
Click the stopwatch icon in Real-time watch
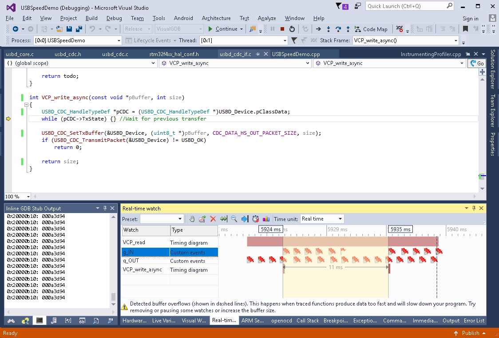point(256,219)
